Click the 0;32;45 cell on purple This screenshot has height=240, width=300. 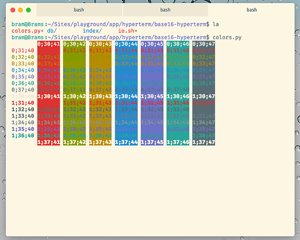pos(152,57)
